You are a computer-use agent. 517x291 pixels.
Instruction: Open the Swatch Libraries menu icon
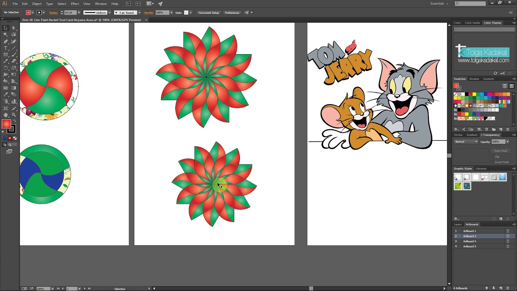pyautogui.click(x=456, y=129)
